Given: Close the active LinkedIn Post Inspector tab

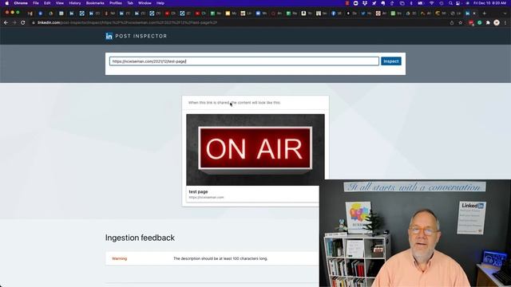Looking at the screenshot, I should (x=474, y=14).
